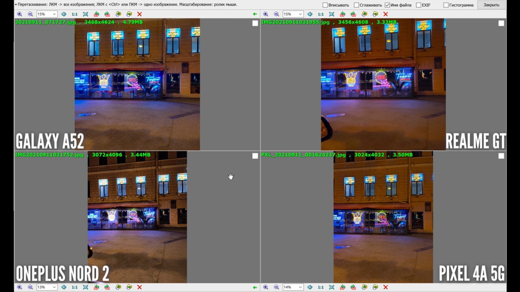Delete Galaxy A52 image with red X
Image resolution: width=520 pixels, height=292 pixels.
point(139,14)
